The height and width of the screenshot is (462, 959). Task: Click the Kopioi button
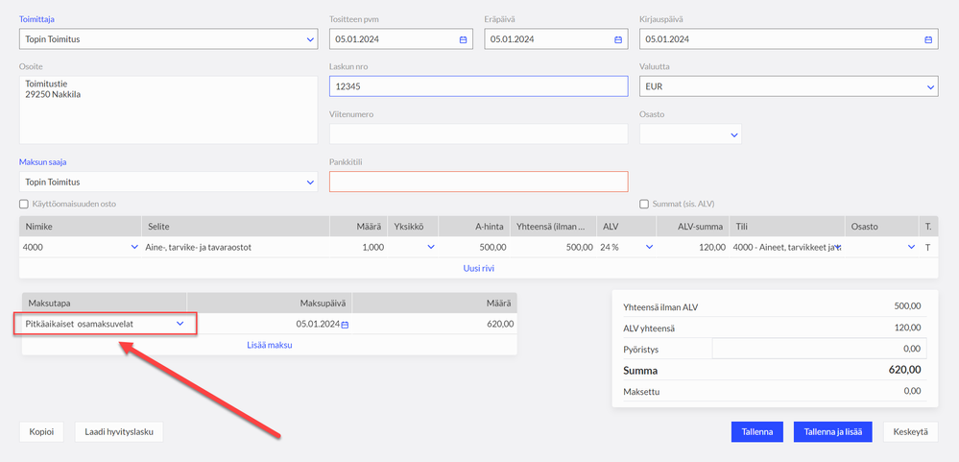coord(42,432)
